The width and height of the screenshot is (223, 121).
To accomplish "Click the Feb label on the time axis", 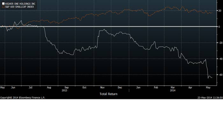I will click(x=156, y=87).
